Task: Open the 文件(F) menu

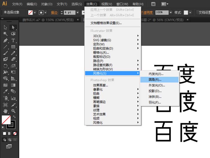Action: click(x=17, y=4)
